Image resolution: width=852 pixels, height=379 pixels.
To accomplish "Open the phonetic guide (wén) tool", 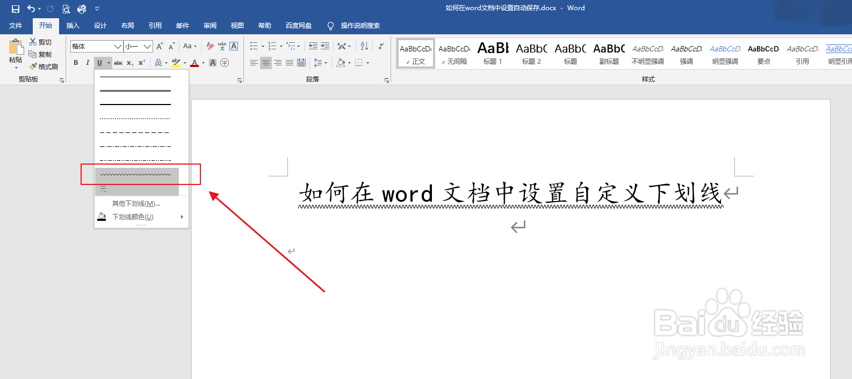I will click(222, 47).
